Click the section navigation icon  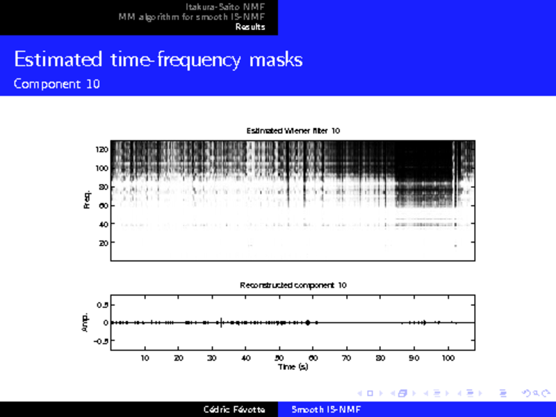(x=470, y=394)
